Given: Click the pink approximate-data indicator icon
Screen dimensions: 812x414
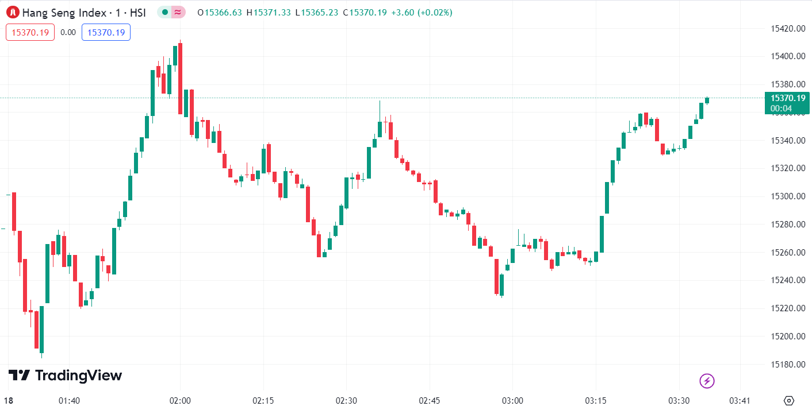Looking at the screenshot, I should coord(178,12).
